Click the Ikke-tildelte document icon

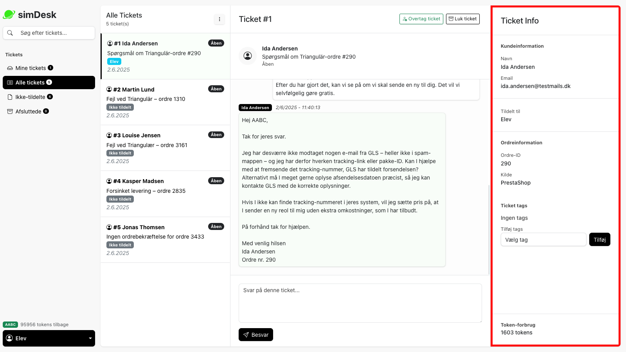click(9, 97)
